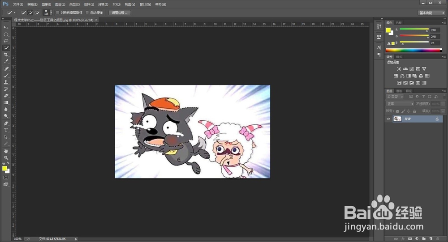Open the 文件(F) File menu
Screen dimensions: 448x242
[x=18, y=4]
